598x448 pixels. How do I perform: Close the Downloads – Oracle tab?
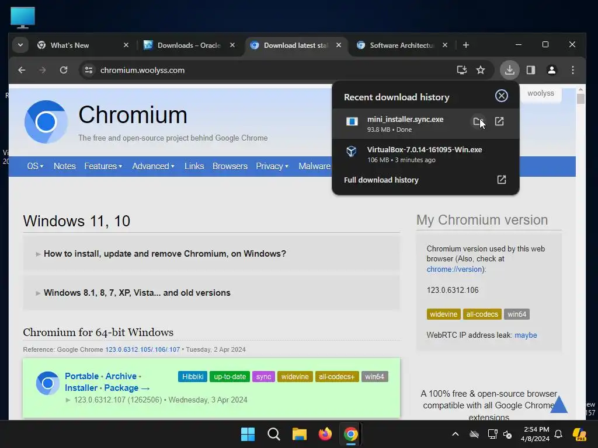click(x=232, y=45)
